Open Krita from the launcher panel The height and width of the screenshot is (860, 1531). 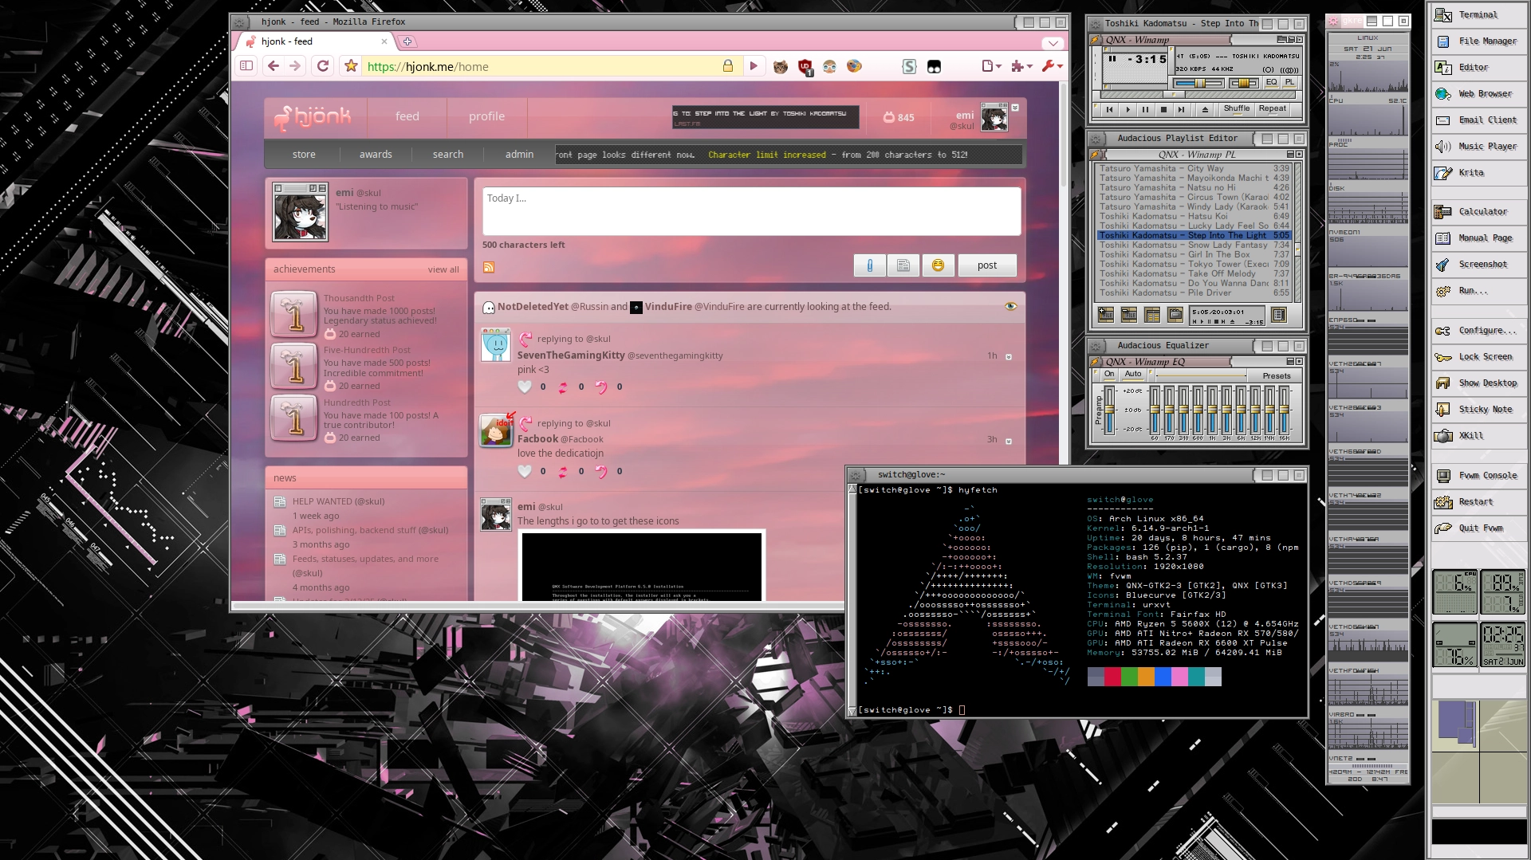tap(1479, 172)
